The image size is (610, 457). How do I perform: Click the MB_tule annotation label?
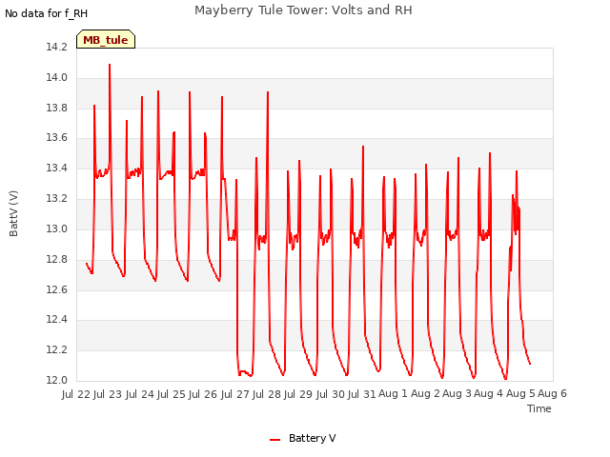(x=106, y=40)
